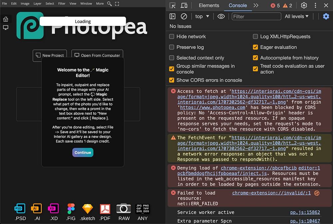Switch to the Elements tab
This screenshot has height=224, width=333.
[209, 5]
